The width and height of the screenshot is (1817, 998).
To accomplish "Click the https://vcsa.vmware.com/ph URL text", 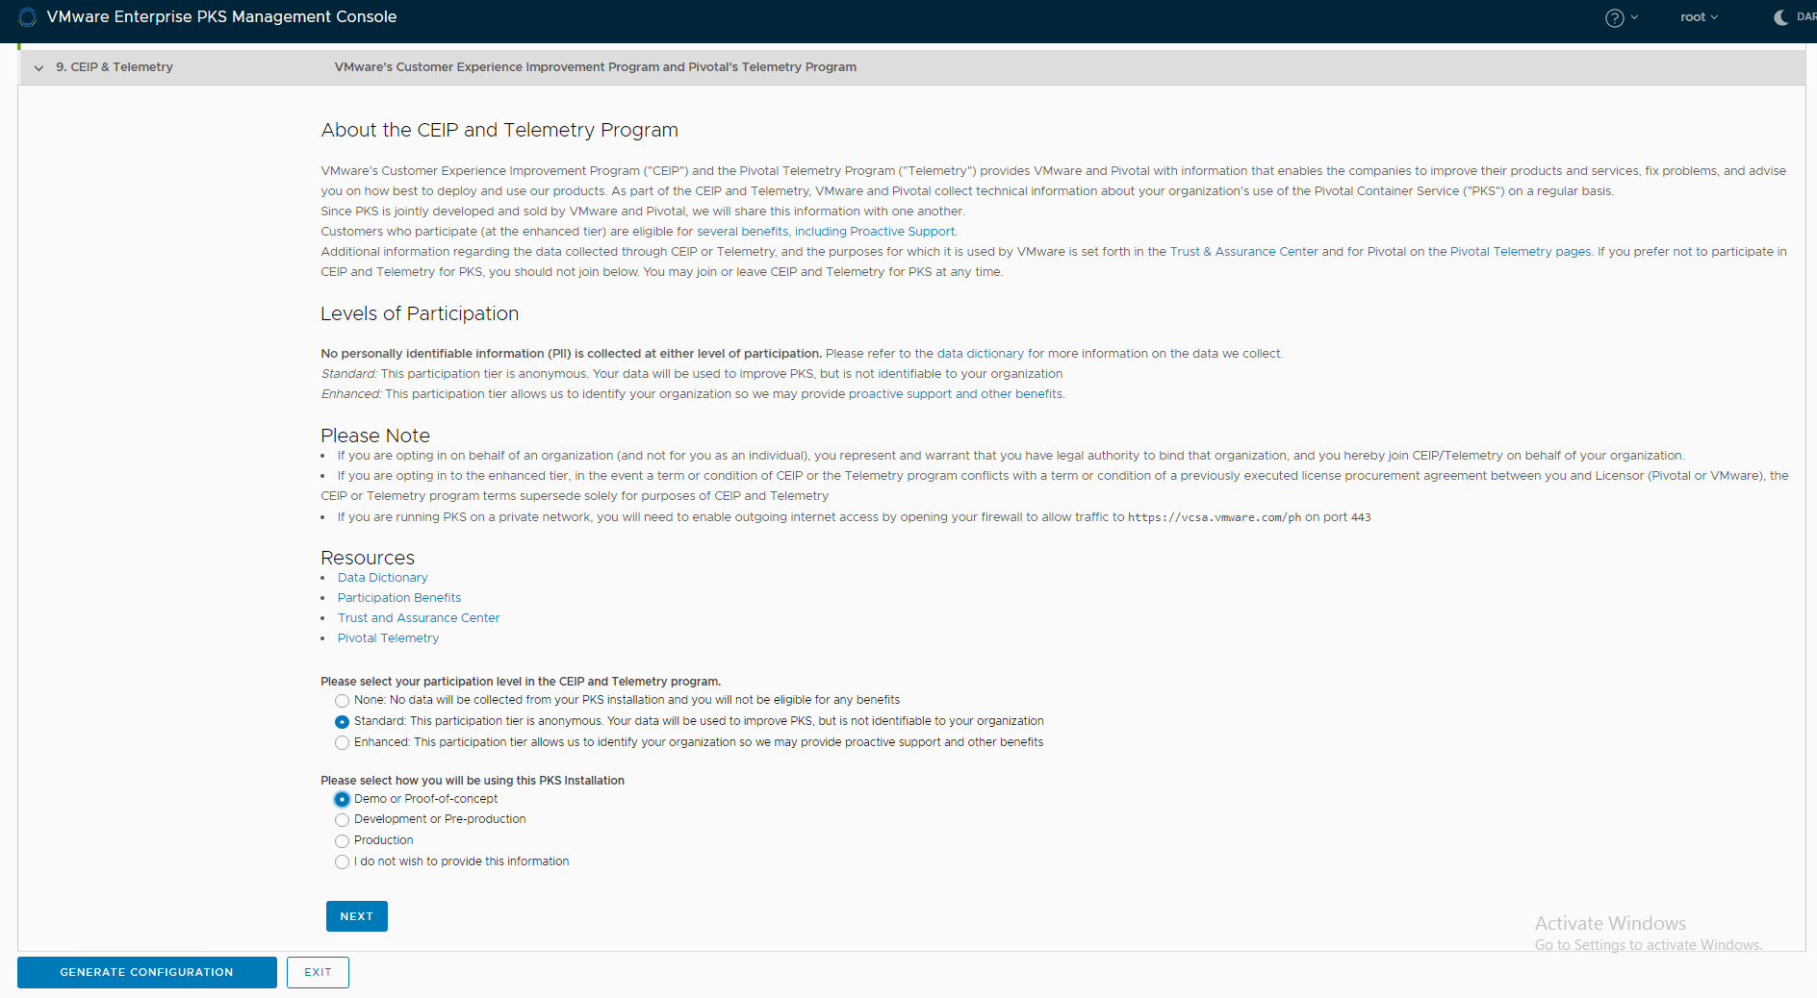I will point(1215,517).
